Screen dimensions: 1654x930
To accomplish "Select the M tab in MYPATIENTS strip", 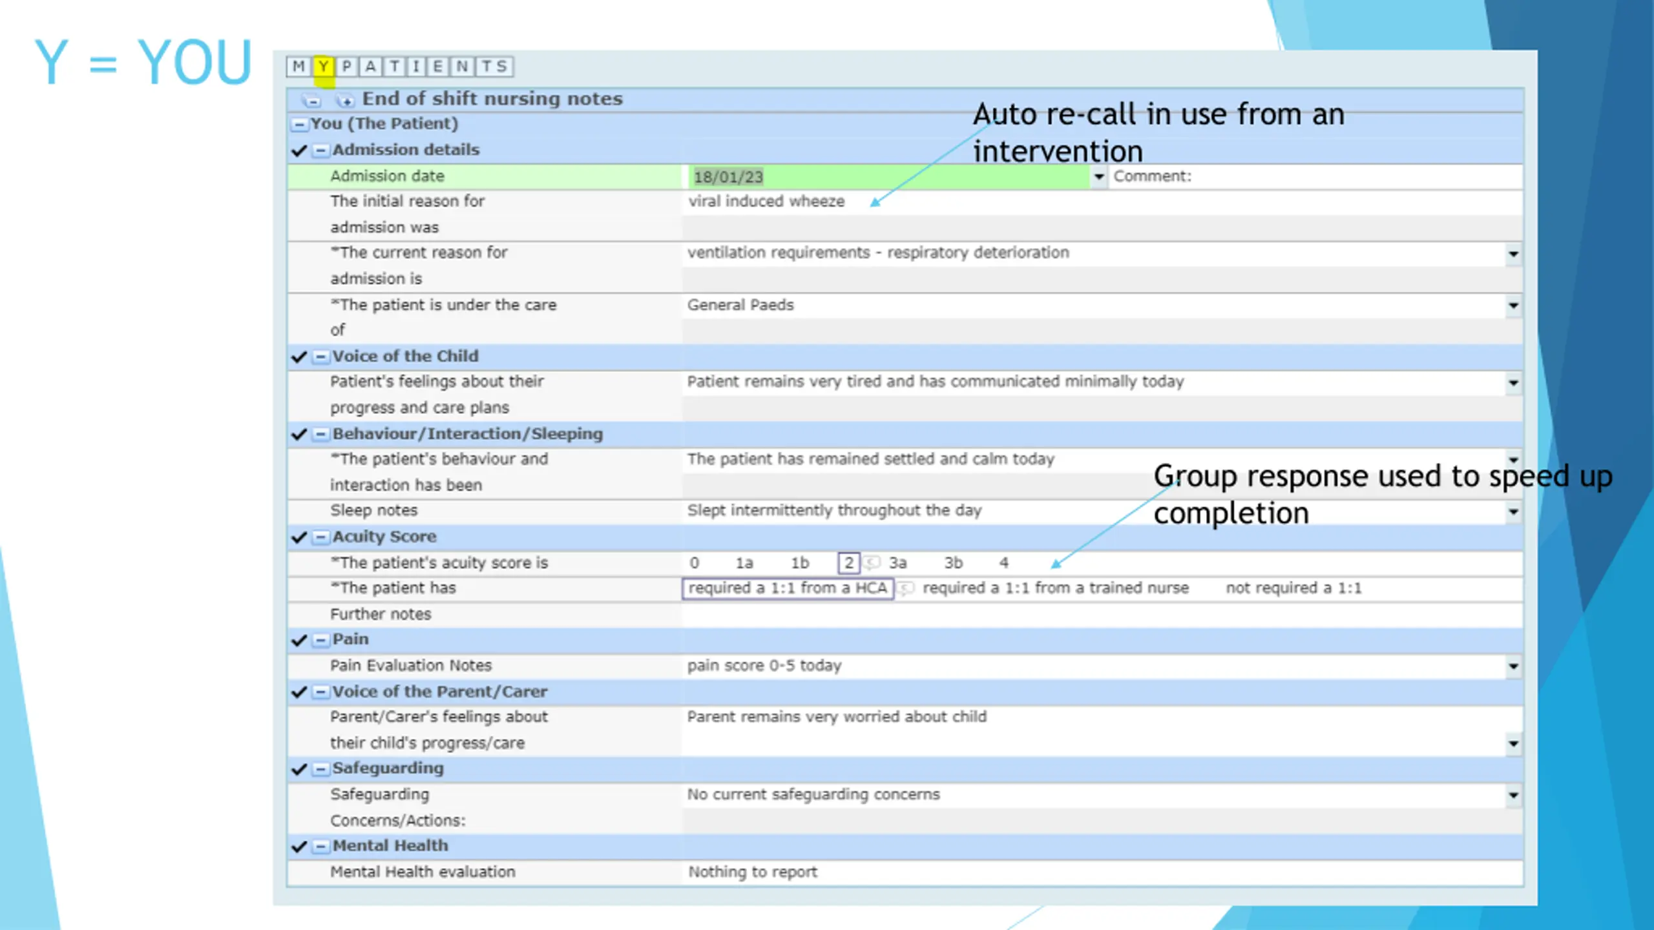I will click(298, 67).
